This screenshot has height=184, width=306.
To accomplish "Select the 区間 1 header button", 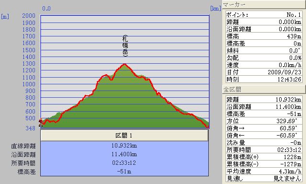I will coord(125,135).
